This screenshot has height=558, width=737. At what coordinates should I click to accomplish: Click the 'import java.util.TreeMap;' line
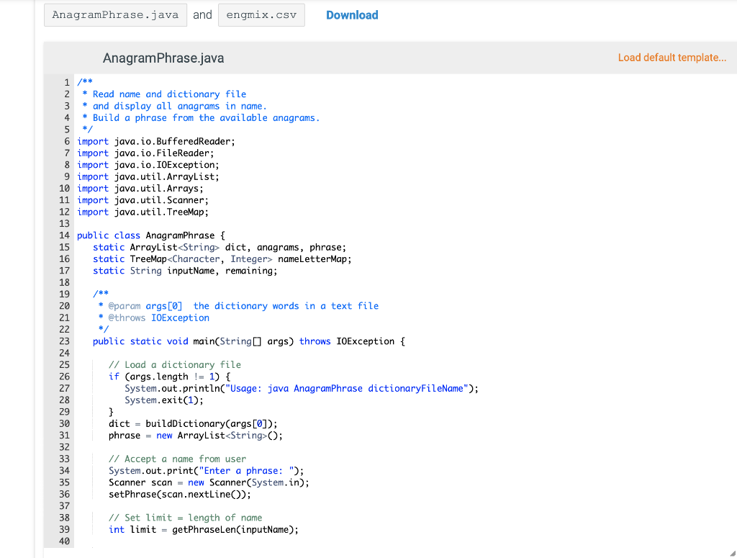pyautogui.click(x=143, y=212)
